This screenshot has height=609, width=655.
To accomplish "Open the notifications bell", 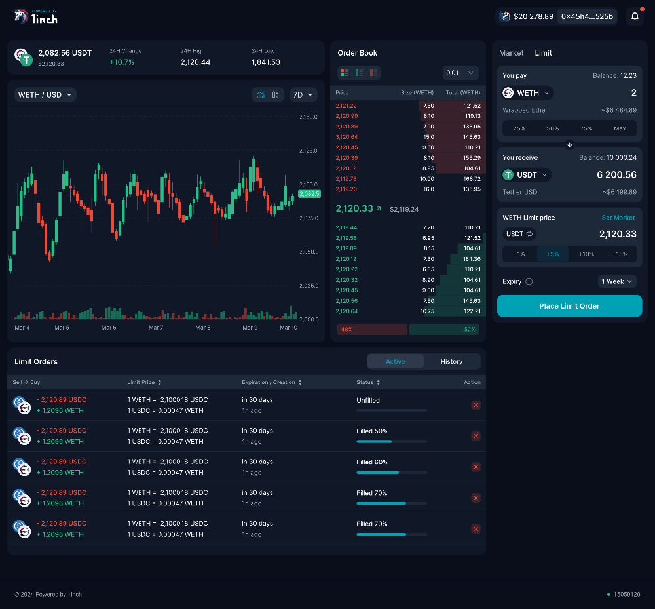I will [635, 16].
